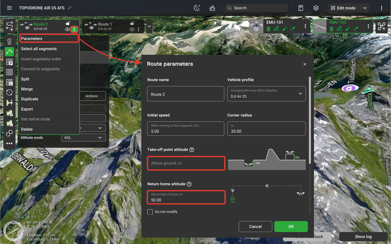Select the photogrammetry tool with P badge
This screenshot has width=391, height=244.
(9, 62)
